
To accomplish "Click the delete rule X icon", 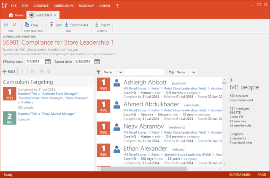I will (x=32, y=71).
